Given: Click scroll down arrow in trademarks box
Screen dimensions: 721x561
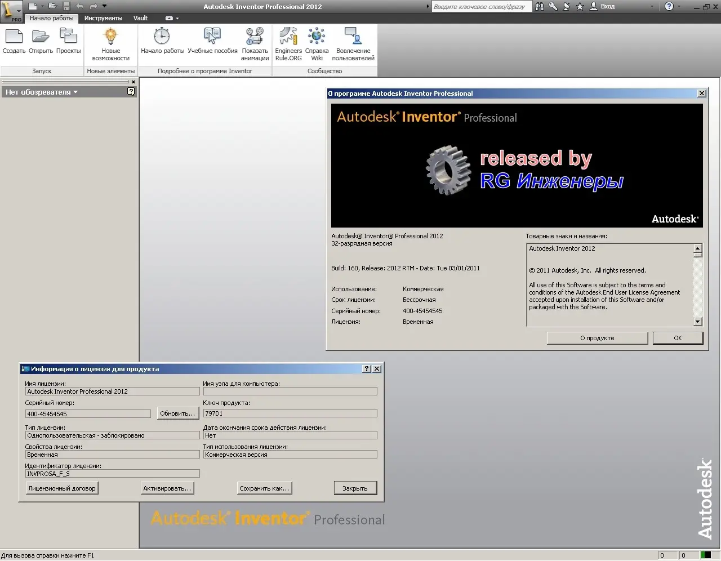Looking at the screenshot, I should (698, 322).
